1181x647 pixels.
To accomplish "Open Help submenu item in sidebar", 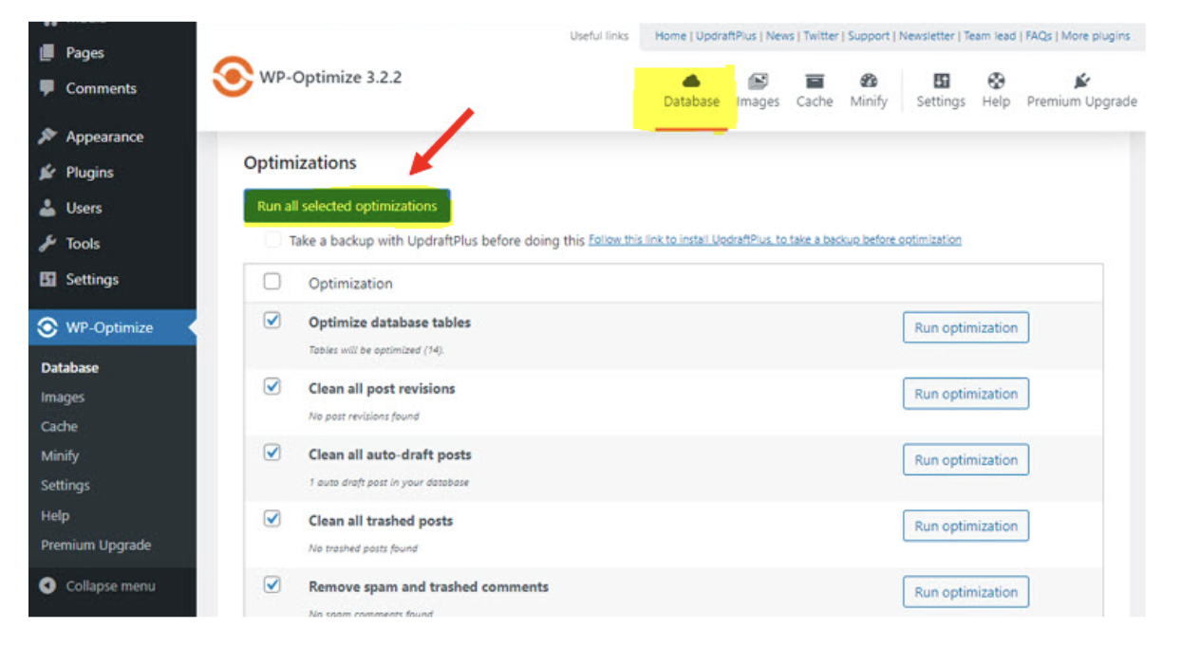I will click(x=55, y=516).
